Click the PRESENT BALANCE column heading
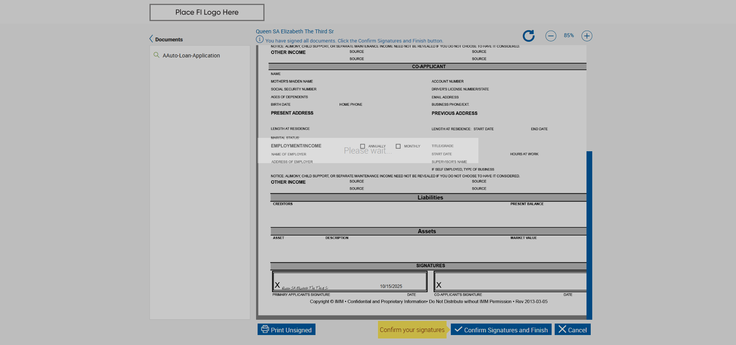736x345 pixels. [x=527, y=204]
